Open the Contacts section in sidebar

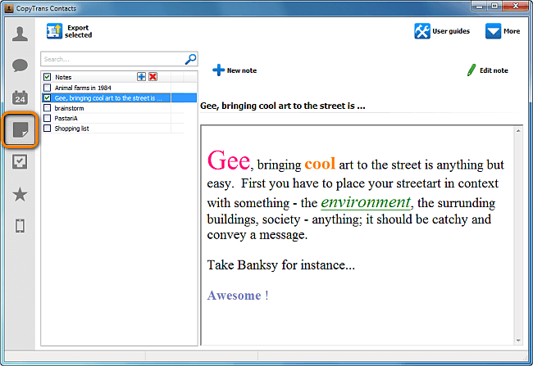(x=20, y=34)
